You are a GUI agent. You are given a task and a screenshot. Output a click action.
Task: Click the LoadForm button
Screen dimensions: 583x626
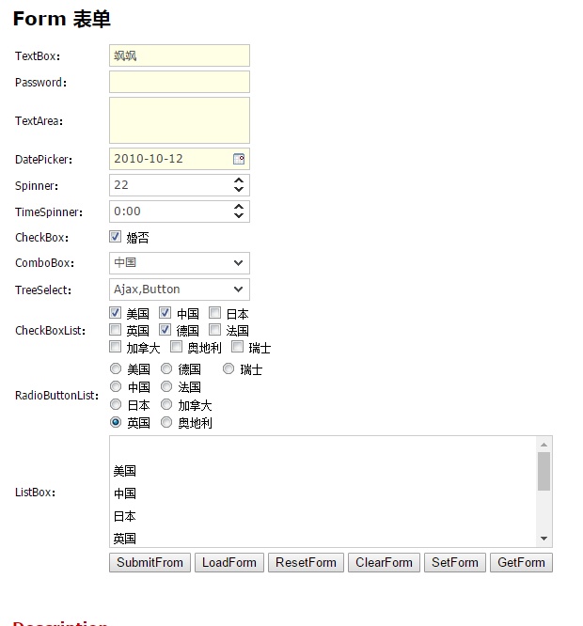point(229,562)
